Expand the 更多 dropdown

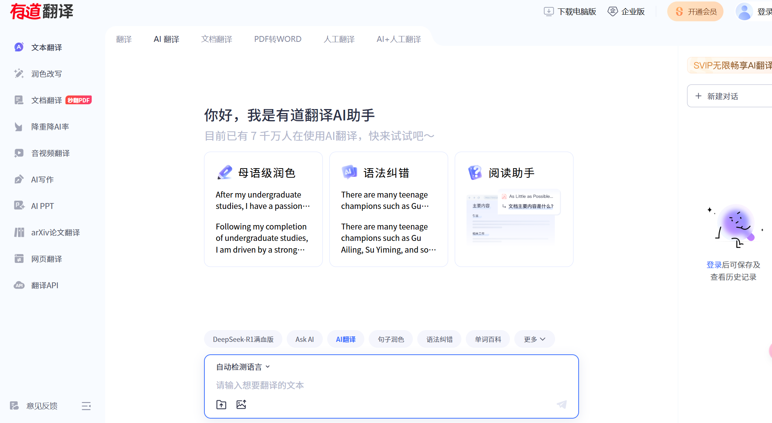point(534,339)
